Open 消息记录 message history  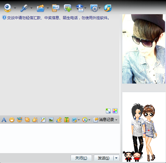coord(104,120)
